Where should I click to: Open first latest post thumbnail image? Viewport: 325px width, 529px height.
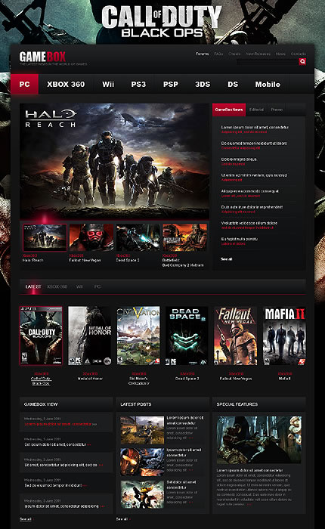[x=142, y=430]
